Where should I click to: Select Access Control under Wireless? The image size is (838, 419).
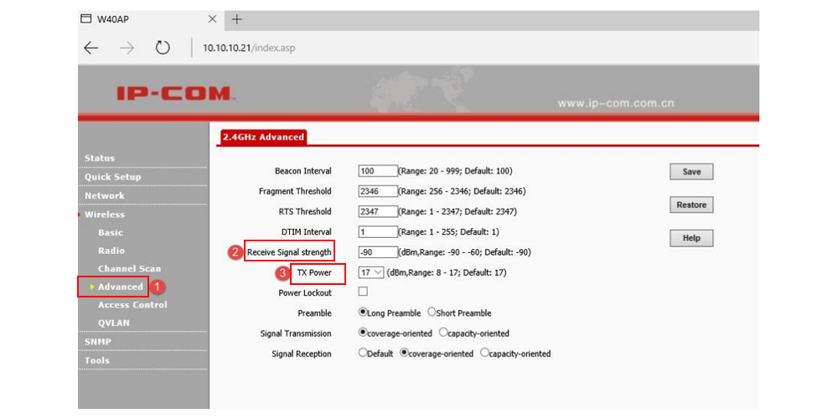132,305
